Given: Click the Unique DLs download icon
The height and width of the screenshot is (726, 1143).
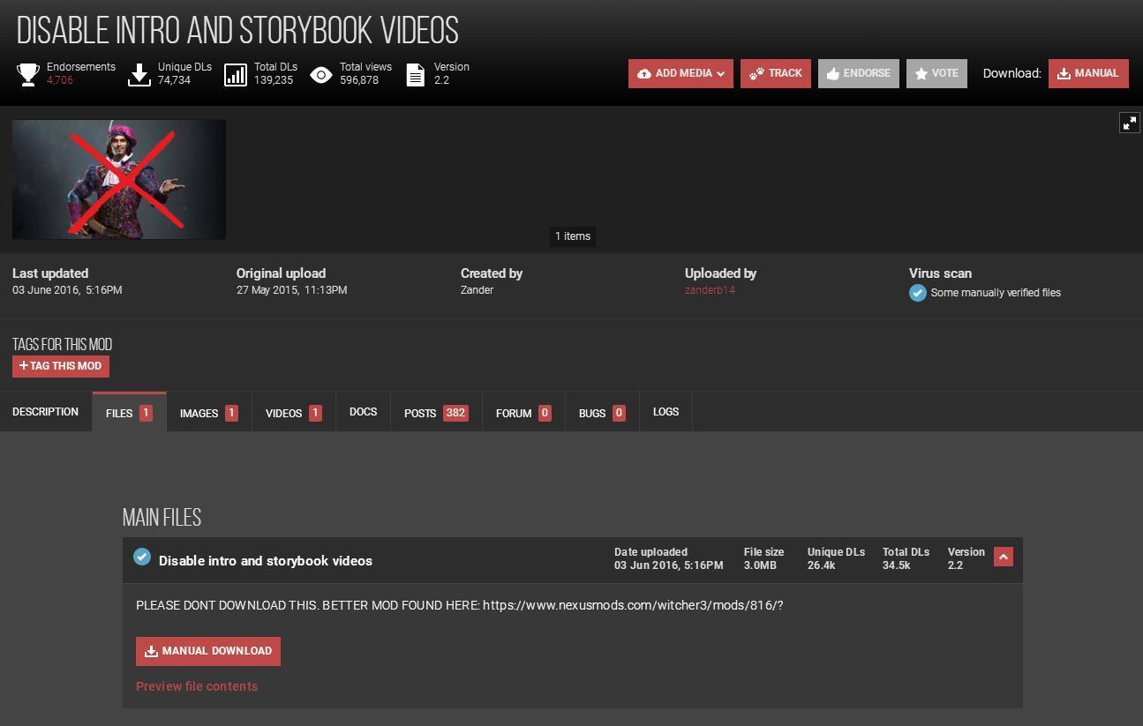Looking at the screenshot, I should click(x=139, y=74).
